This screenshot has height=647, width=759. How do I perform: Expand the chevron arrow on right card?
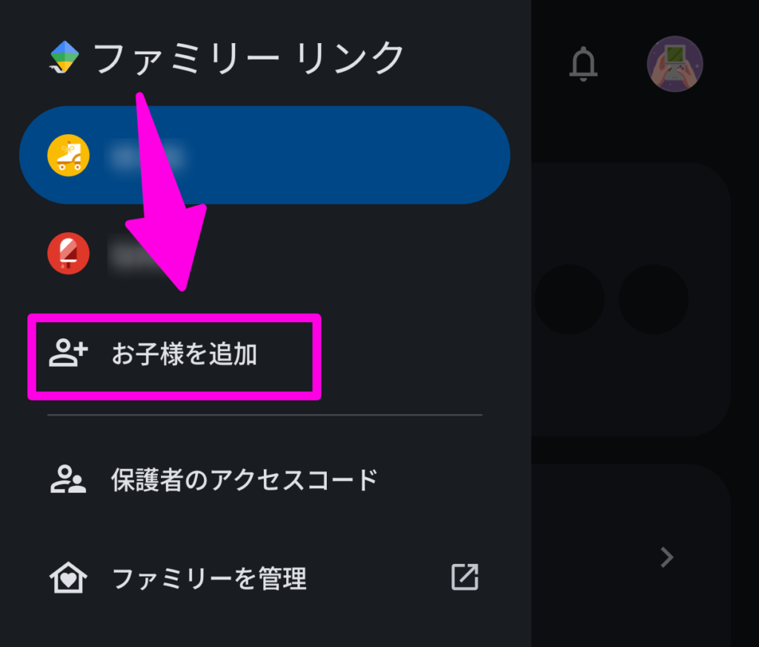tap(667, 557)
